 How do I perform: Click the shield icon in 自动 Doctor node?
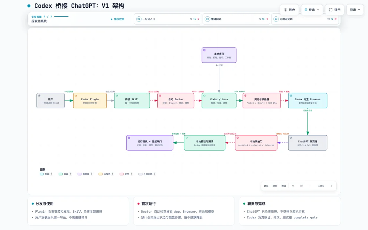tap(160, 95)
